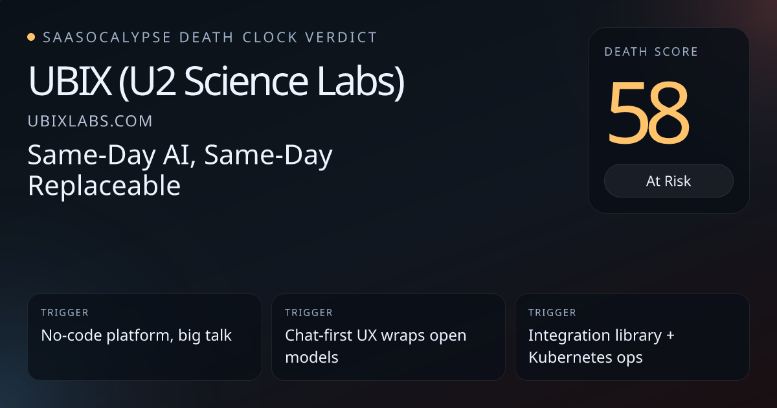The image size is (777, 408).
Task: Click the TRIGGER label above "Integration library"
Action: tap(552, 313)
